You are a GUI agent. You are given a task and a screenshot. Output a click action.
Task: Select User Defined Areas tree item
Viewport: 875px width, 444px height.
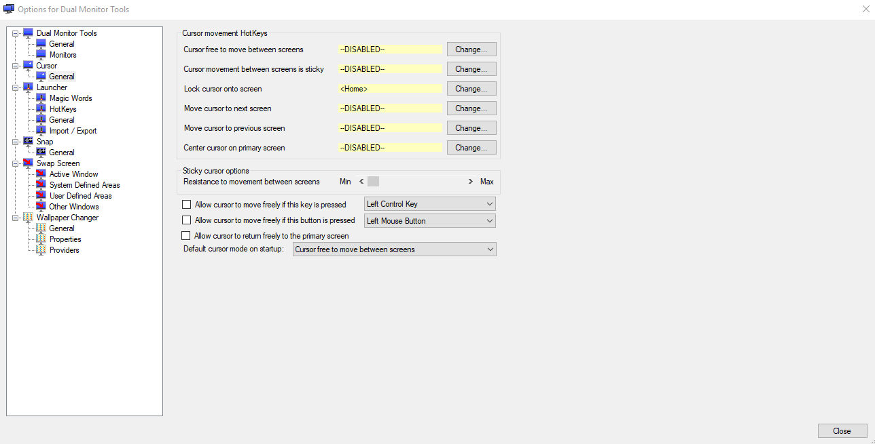[80, 196]
